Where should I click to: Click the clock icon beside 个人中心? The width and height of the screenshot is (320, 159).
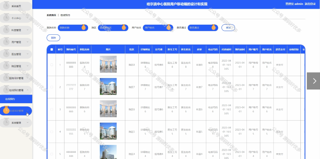[x=7, y=18]
